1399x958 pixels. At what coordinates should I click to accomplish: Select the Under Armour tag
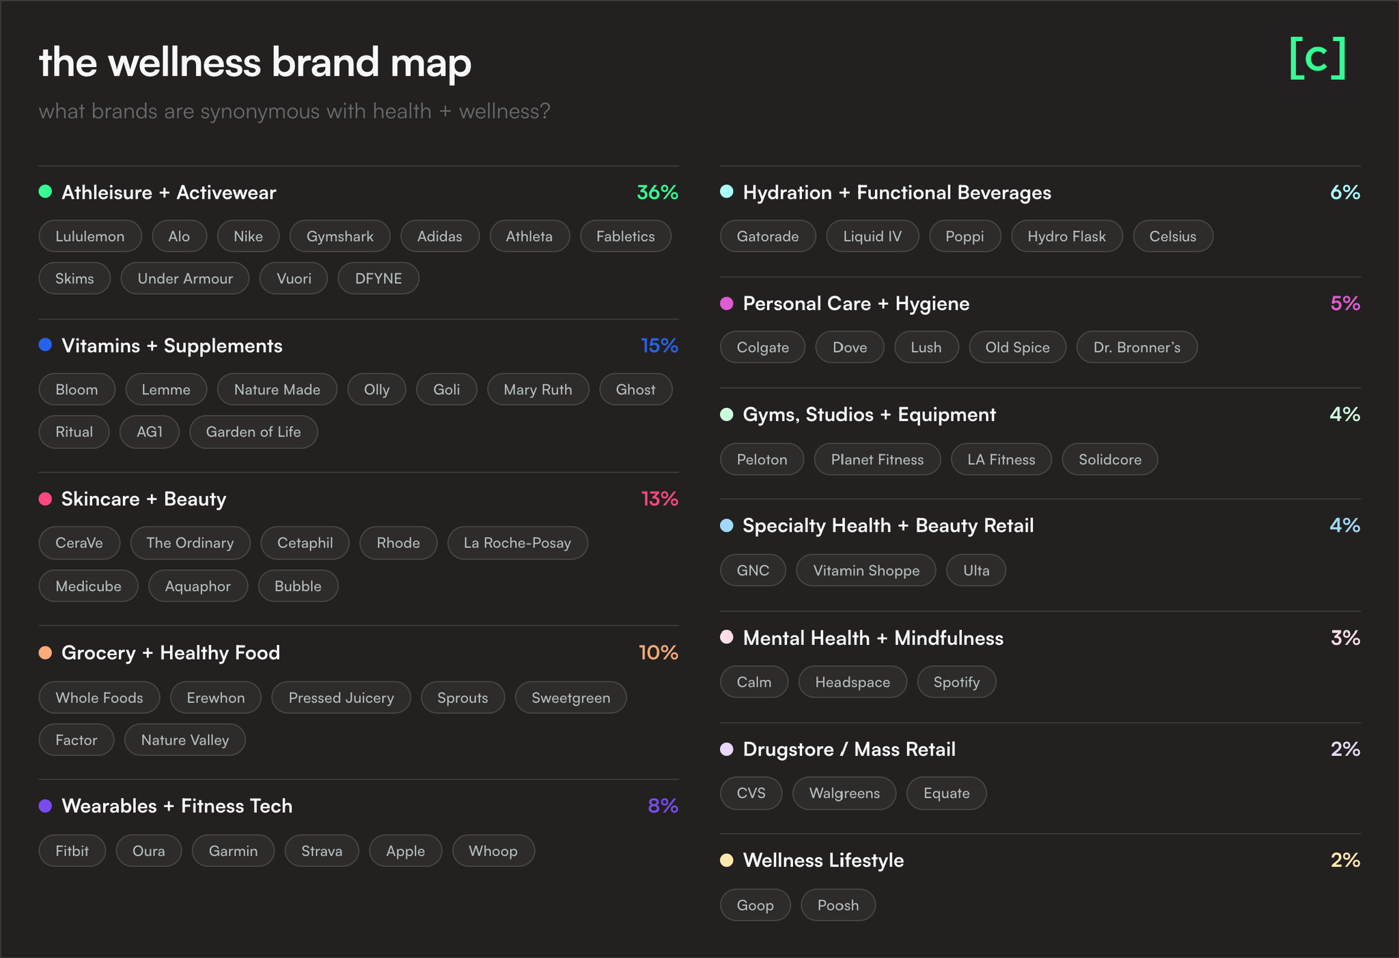click(x=185, y=279)
